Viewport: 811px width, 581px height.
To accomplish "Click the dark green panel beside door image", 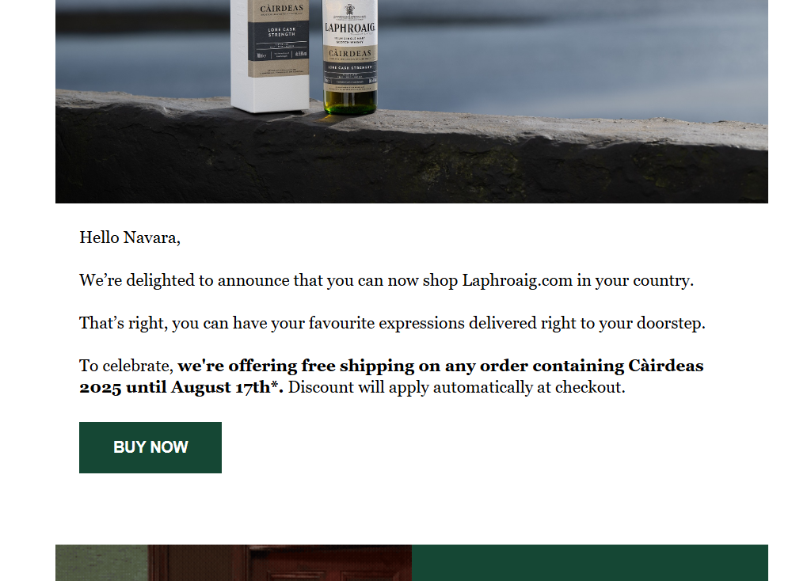I will [x=589, y=563].
